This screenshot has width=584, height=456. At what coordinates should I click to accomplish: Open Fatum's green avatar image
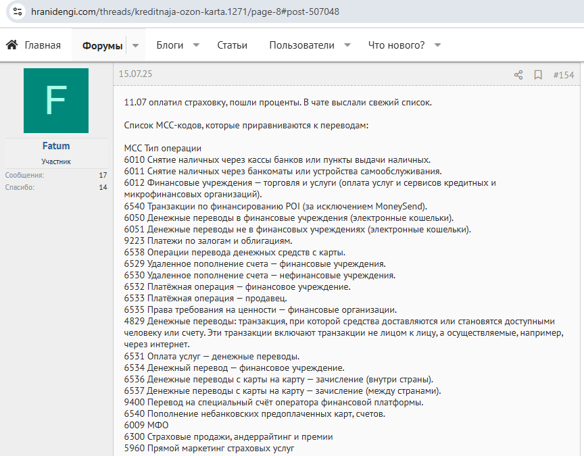point(55,101)
